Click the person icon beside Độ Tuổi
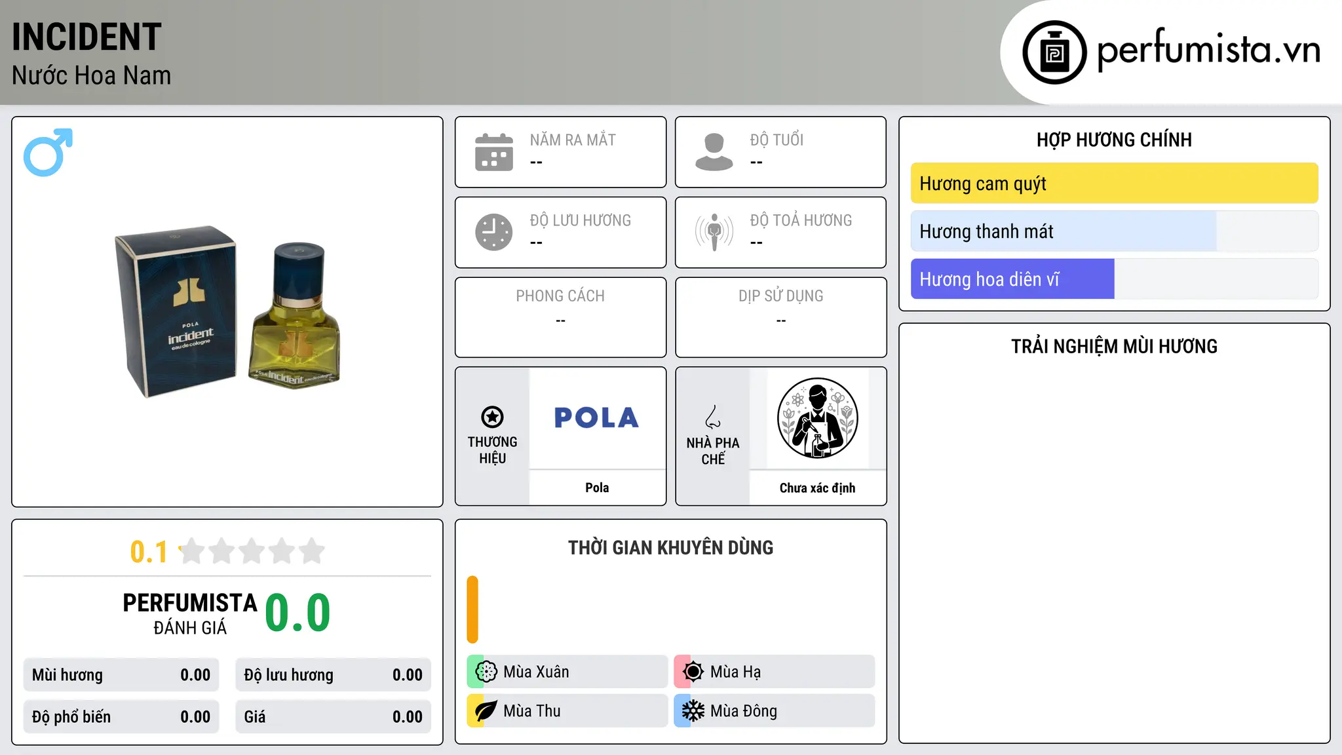 point(714,152)
